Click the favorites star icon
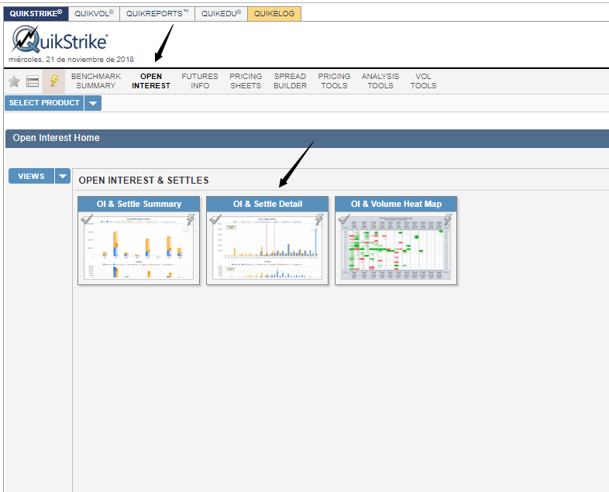The height and width of the screenshot is (492, 609). (x=14, y=81)
